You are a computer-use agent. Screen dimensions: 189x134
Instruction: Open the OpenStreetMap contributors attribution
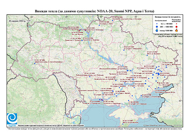click(x=163, y=125)
